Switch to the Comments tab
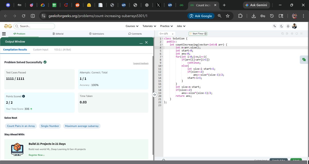 pos(135,34)
